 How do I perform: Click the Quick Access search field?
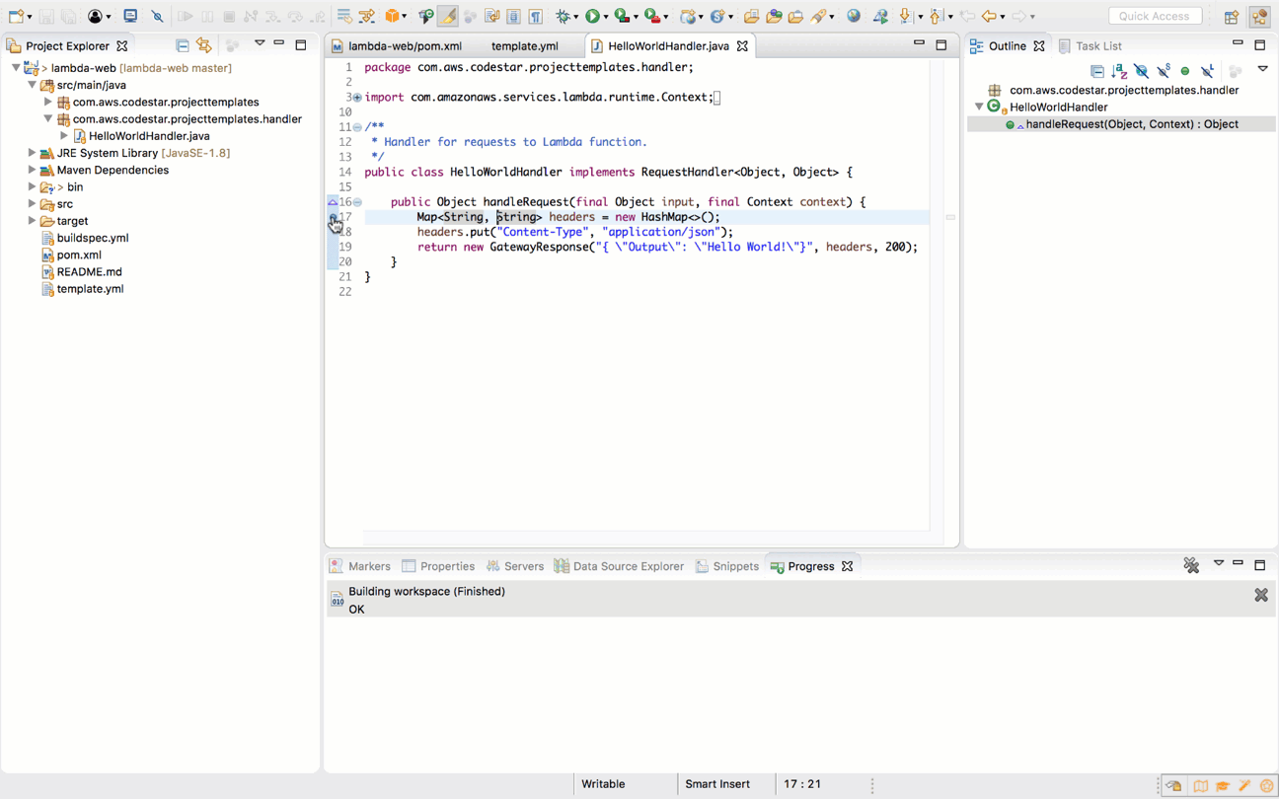point(1154,16)
